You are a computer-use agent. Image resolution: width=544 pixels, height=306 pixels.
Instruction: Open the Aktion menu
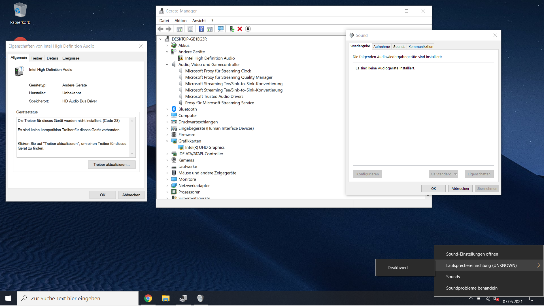[180, 21]
